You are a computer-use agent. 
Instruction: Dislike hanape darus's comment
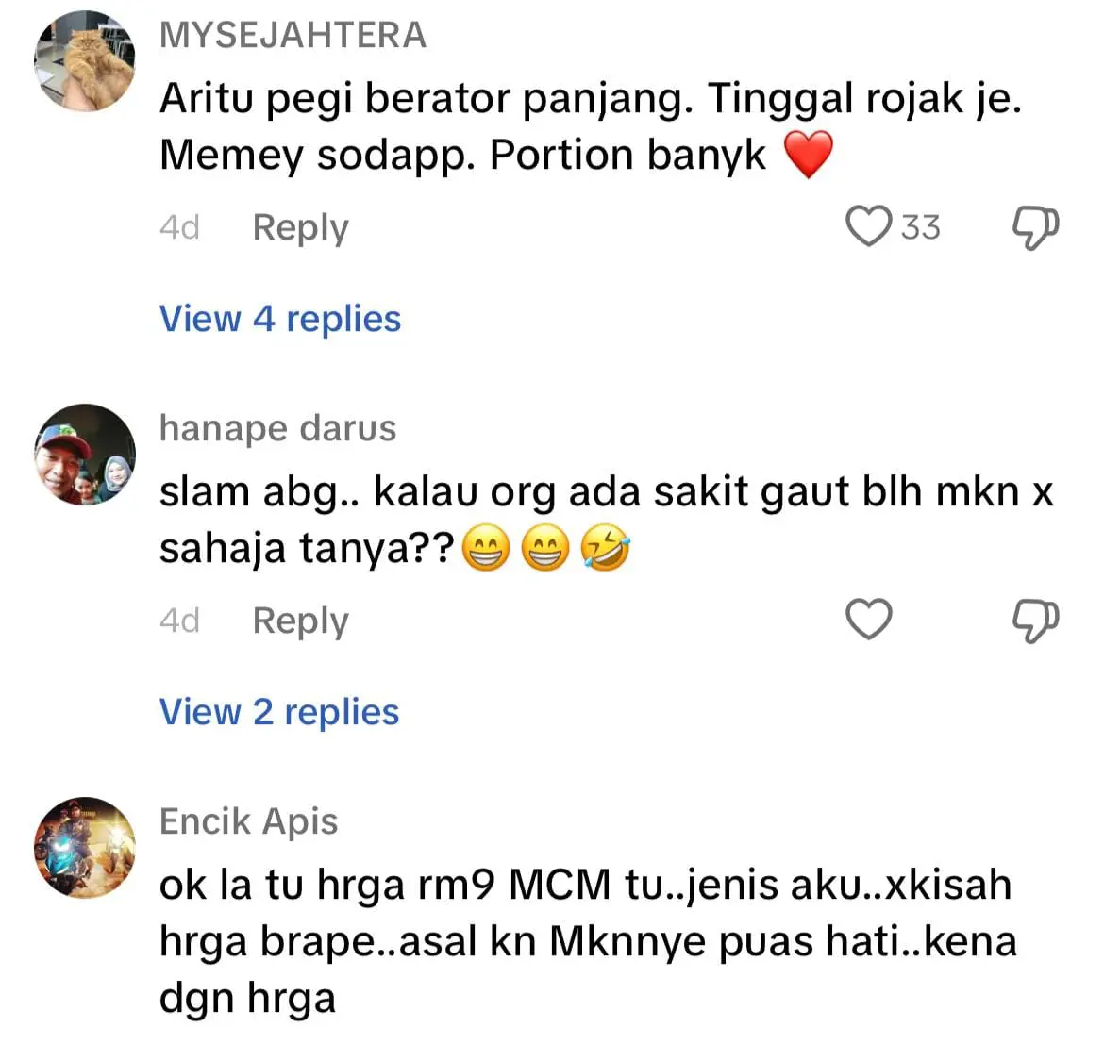[x=1034, y=621]
